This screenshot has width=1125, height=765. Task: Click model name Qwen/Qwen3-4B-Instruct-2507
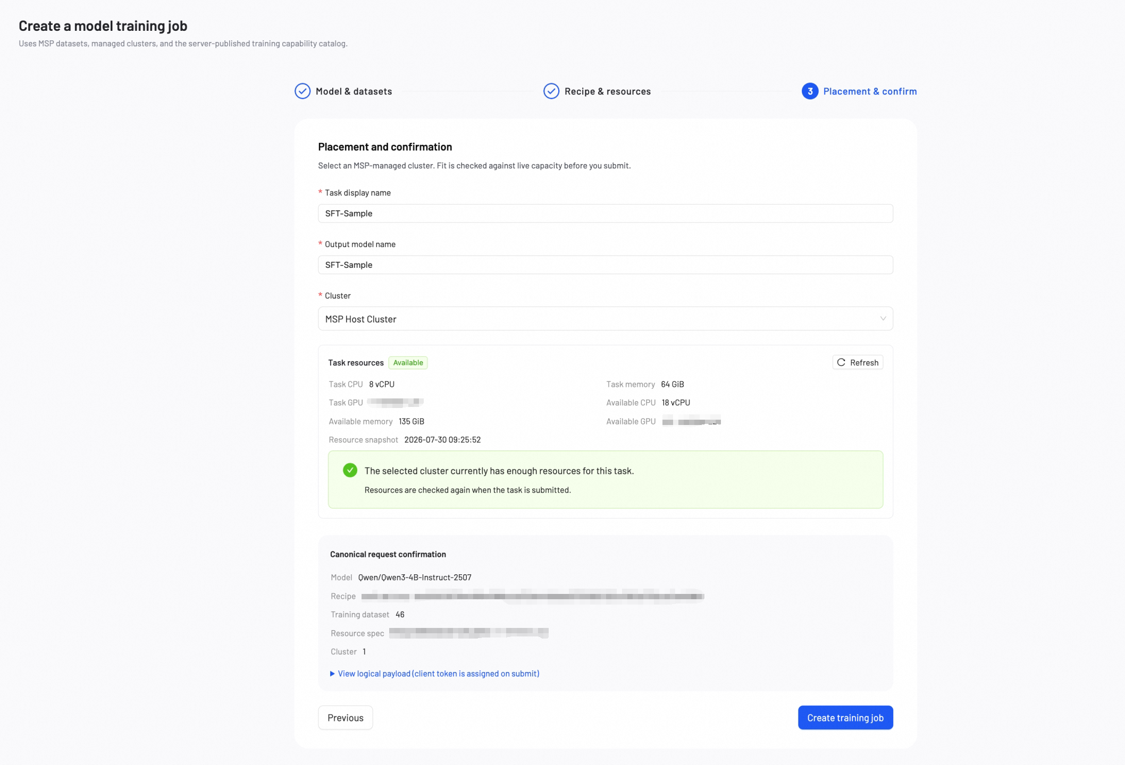pos(415,577)
